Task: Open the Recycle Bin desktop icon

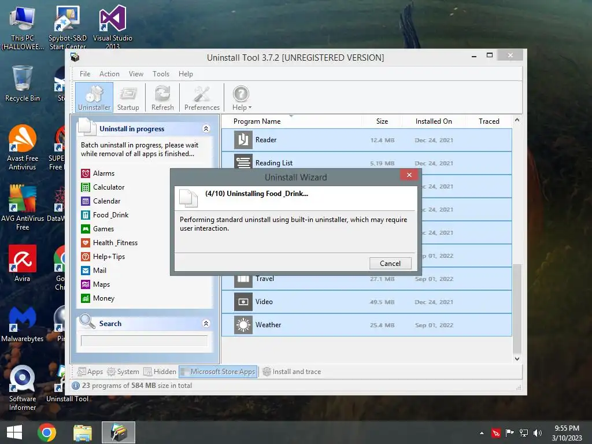Action: coord(23,84)
